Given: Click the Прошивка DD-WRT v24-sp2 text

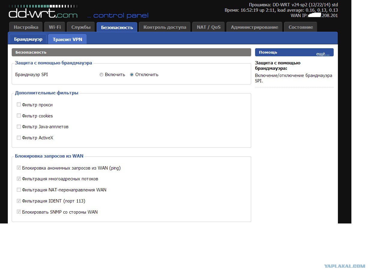Looking at the screenshot, I should coord(293,5).
